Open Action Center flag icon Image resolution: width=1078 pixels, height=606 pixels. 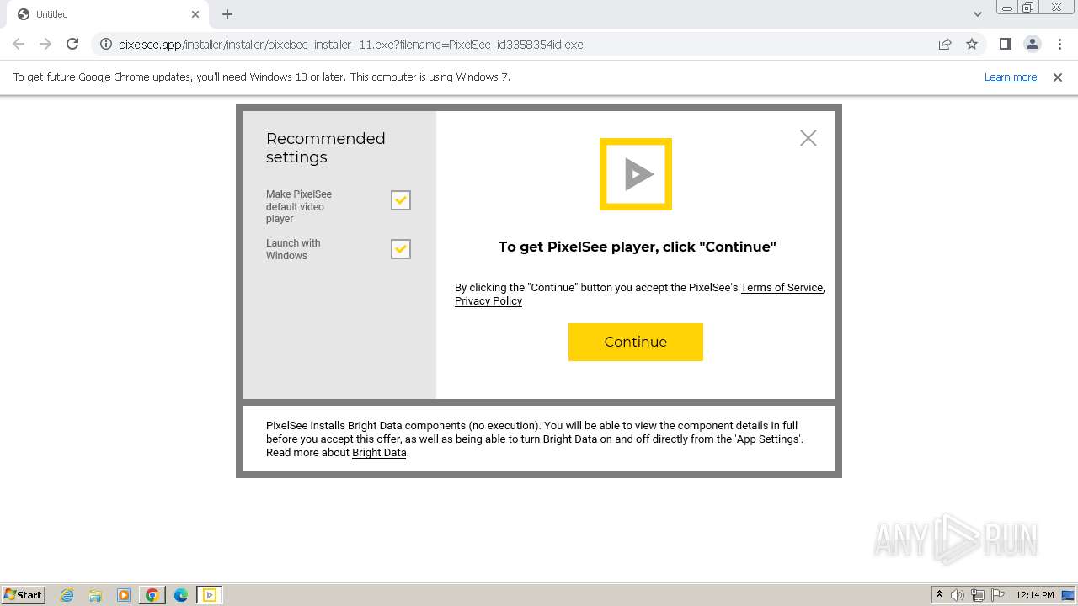pyautogui.click(x=998, y=595)
